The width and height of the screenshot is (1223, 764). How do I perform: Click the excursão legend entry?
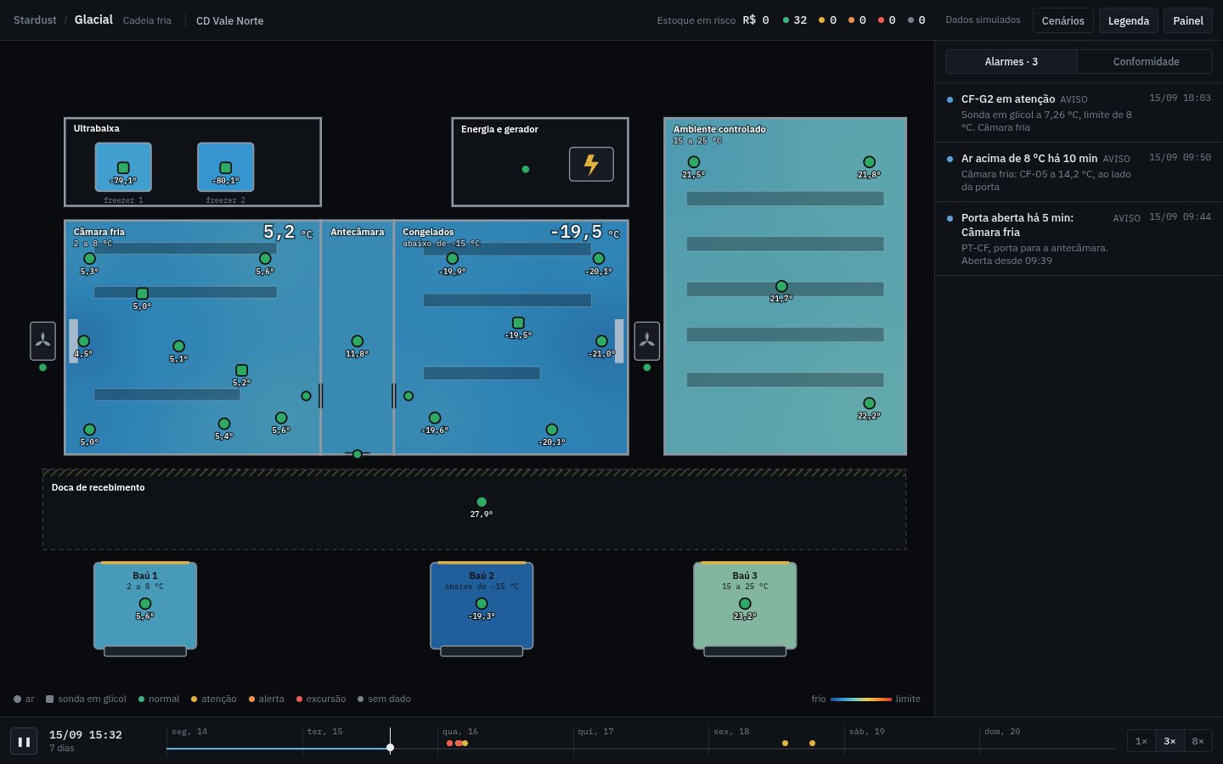[320, 699]
